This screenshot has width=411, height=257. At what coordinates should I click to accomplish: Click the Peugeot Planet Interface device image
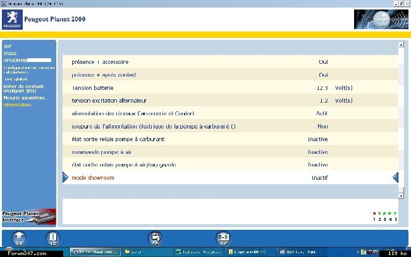(x=29, y=217)
